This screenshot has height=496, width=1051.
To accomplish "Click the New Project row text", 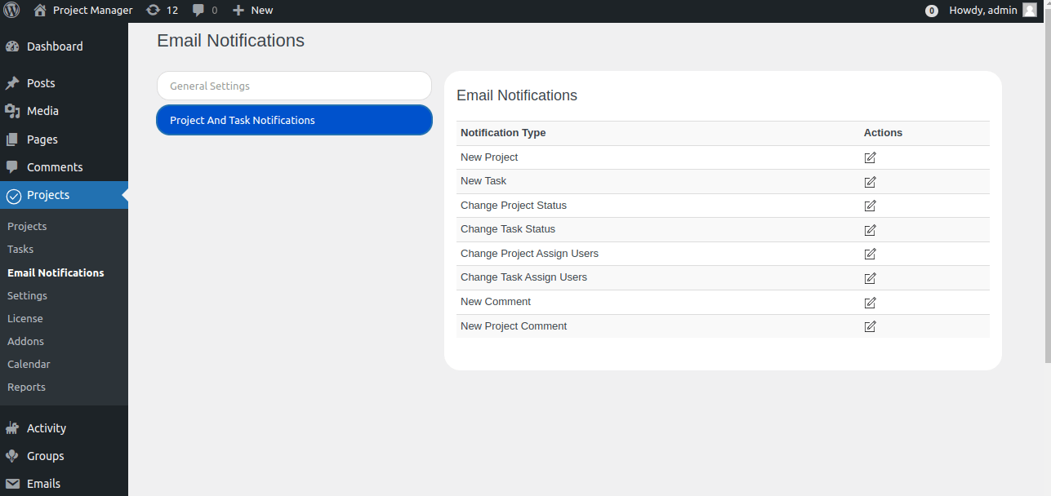I will (489, 157).
